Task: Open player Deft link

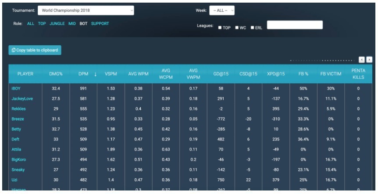Action: (x=15, y=139)
